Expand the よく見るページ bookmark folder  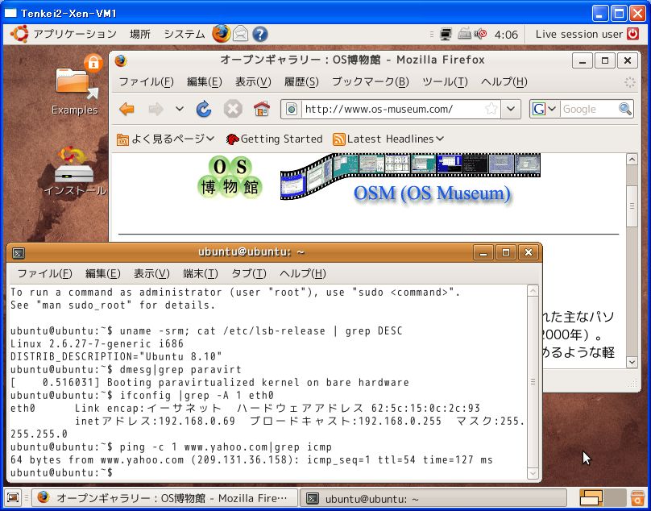pos(165,139)
